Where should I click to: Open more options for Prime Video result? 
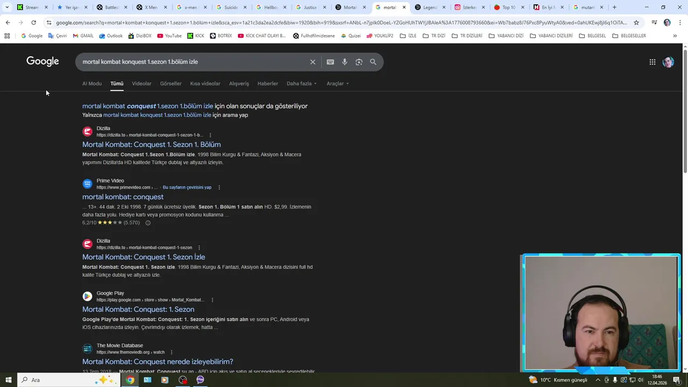click(x=219, y=188)
